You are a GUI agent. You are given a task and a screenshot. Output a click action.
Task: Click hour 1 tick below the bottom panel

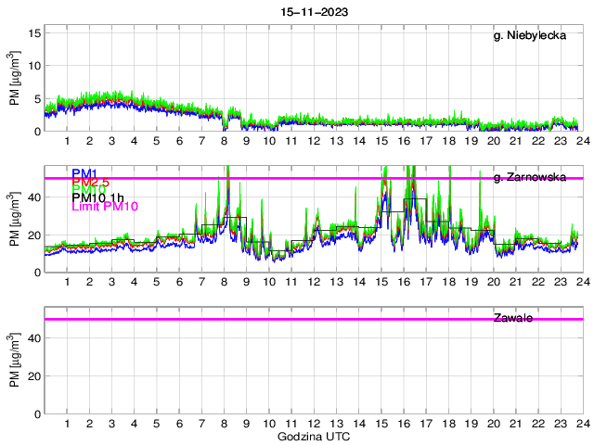click(67, 424)
